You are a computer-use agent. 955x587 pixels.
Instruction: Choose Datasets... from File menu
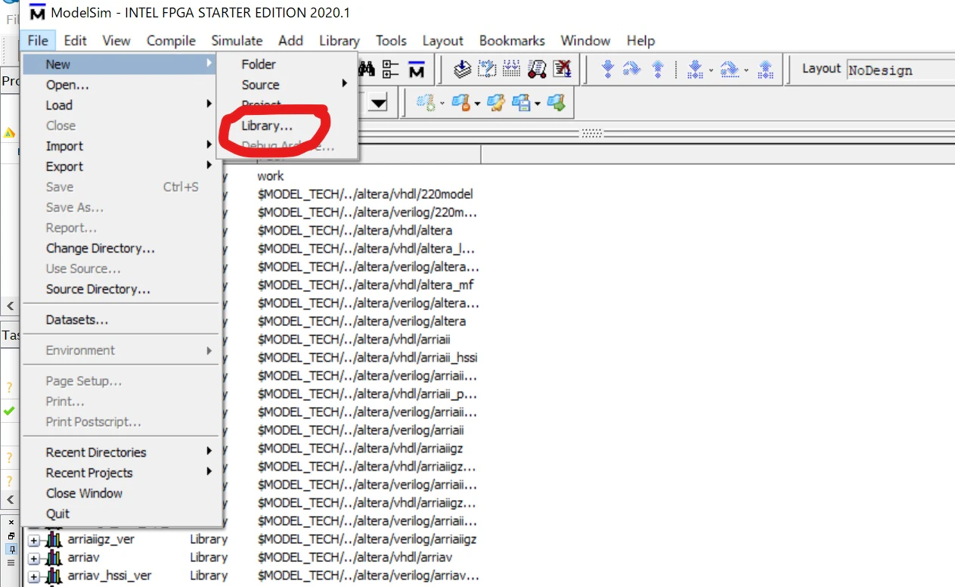pyautogui.click(x=76, y=320)
